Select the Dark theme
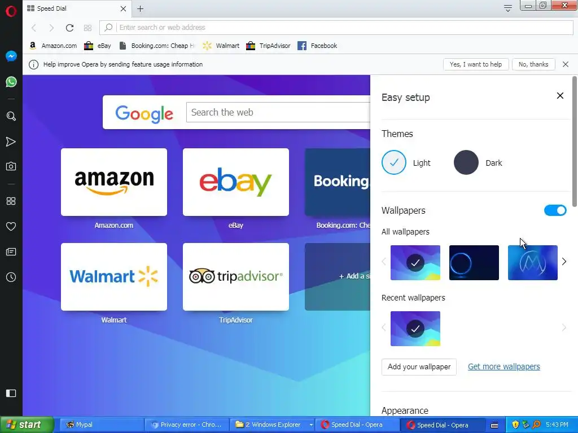578x433 pixels. [x=466, y=162]
